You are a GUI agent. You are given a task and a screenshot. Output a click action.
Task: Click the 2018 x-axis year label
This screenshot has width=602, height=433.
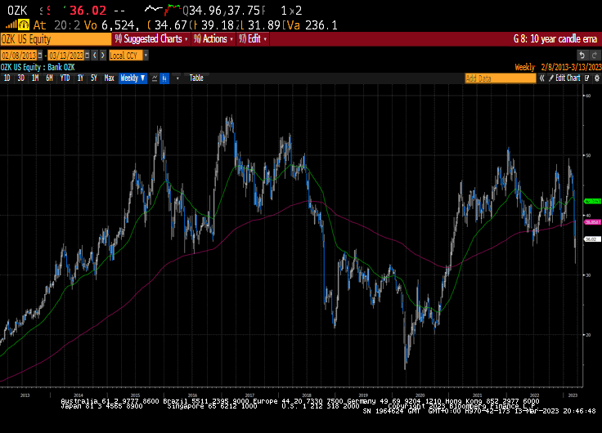click(x=307, y=395)
